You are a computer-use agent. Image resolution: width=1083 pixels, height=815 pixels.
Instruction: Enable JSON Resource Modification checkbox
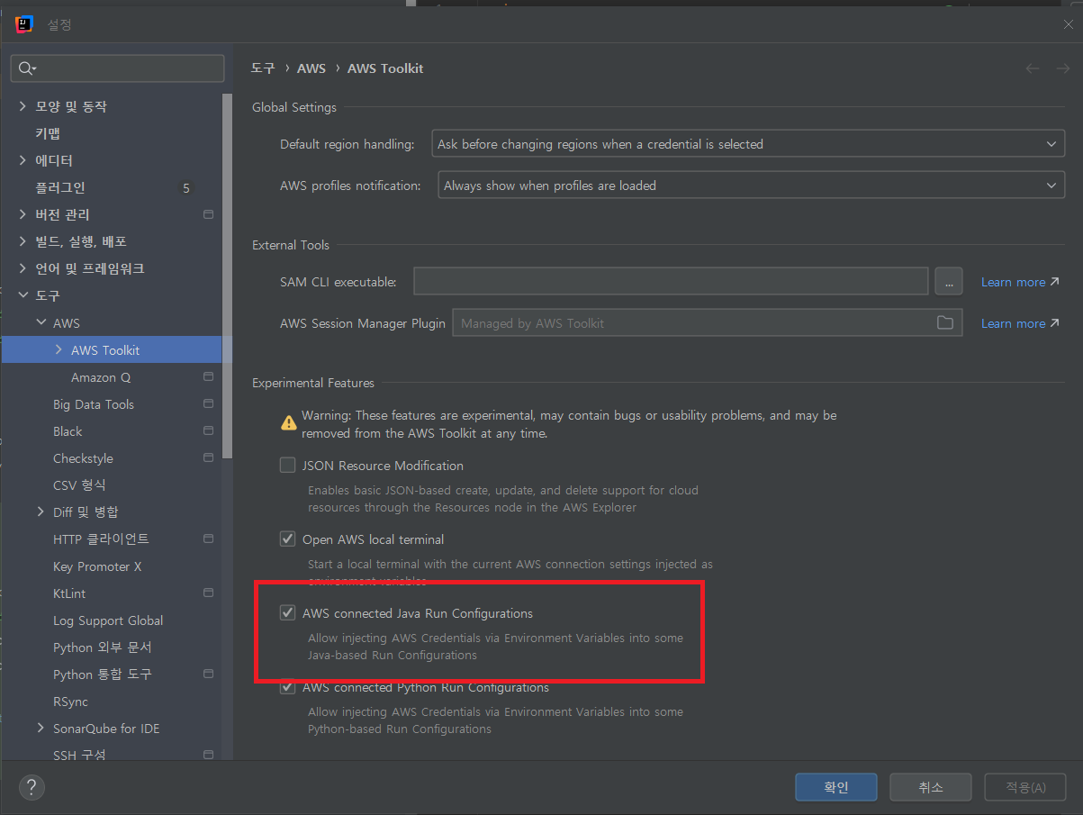[287, 466]
